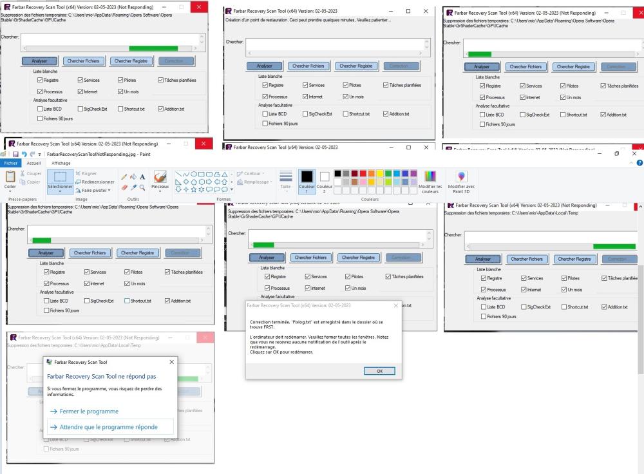Viewport: 644px width, 474px height.
Task: Open Modifier les couleurs
Action: pyautogui.click(x=430, y=182)
